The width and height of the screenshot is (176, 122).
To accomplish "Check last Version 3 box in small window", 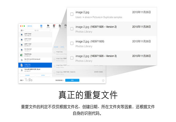I will (54, 73).
